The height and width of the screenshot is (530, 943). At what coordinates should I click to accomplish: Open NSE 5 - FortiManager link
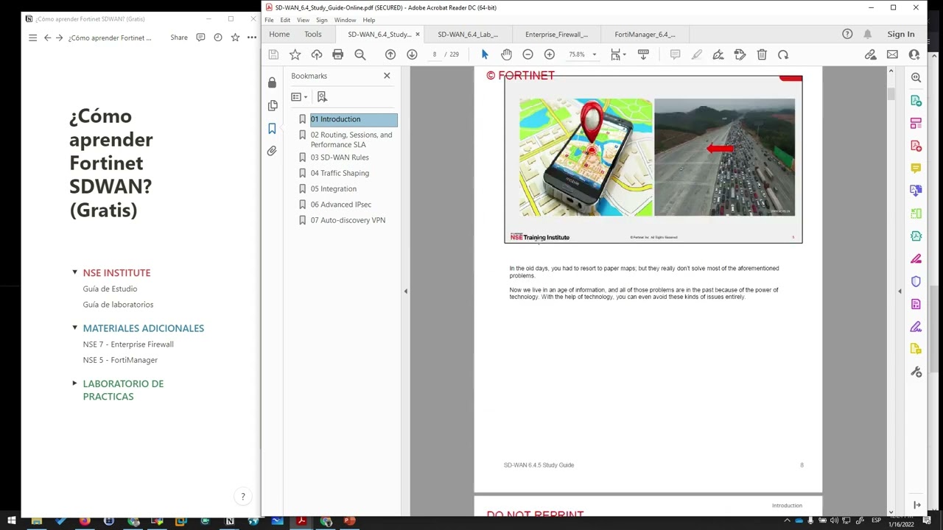pos(120,360)
